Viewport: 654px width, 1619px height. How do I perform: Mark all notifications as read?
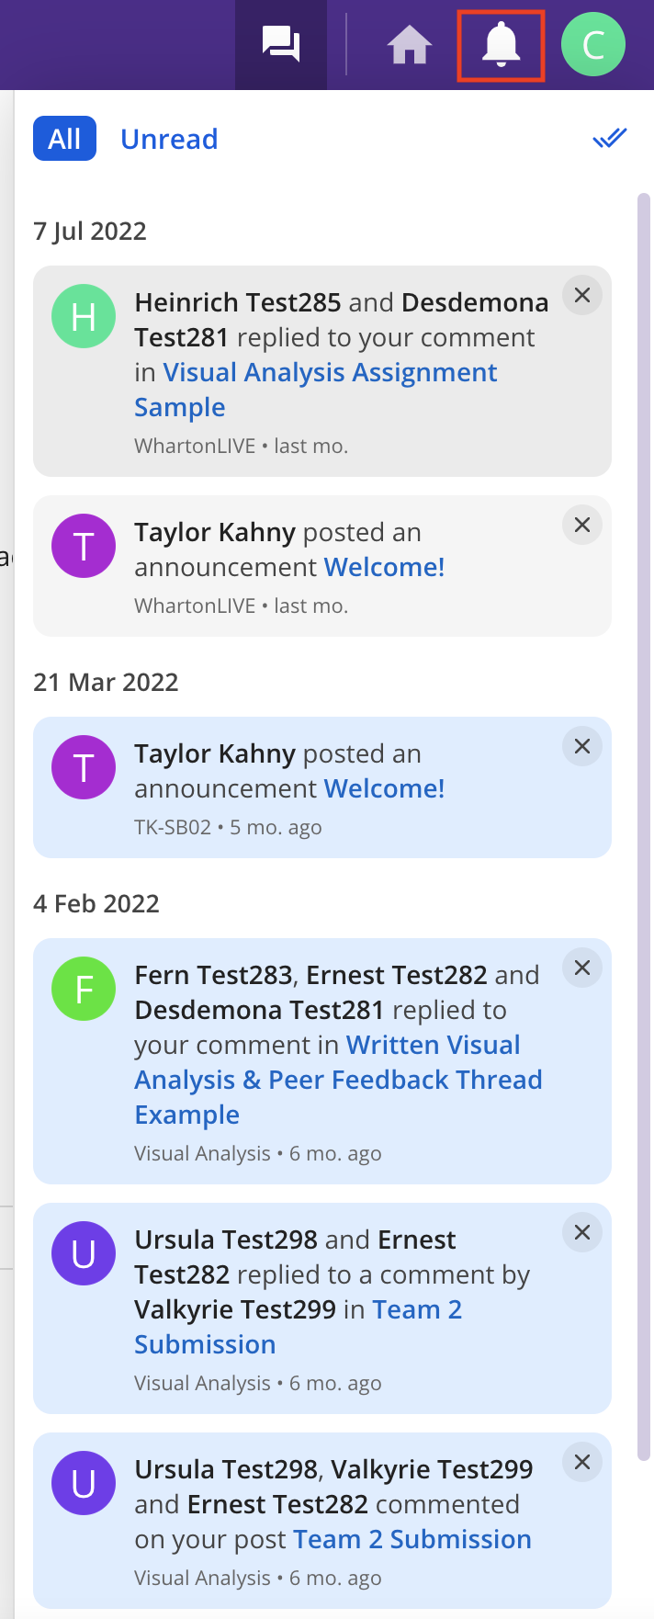click(609, 139)
